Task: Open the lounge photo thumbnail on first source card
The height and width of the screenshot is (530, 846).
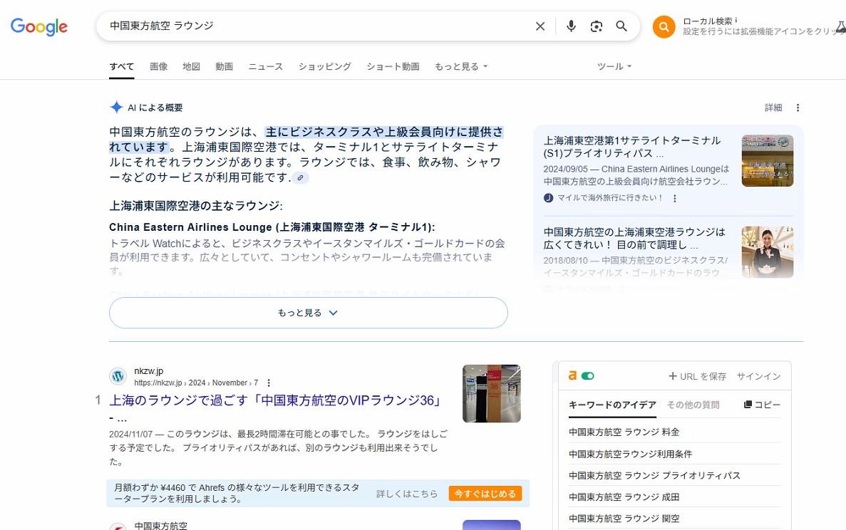Action: tap(767, 161)
